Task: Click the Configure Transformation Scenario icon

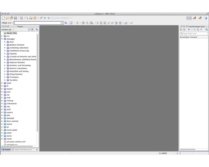Action: point(87,23)
